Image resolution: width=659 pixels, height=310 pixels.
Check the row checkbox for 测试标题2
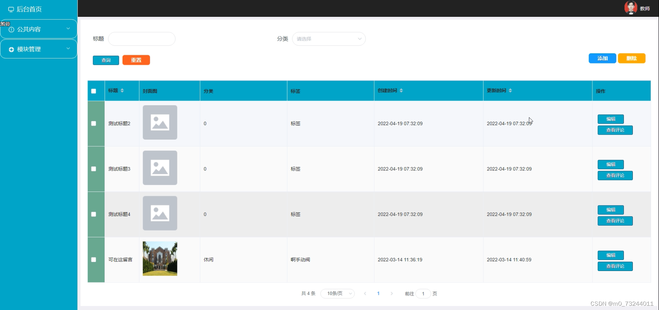(94, 123)
